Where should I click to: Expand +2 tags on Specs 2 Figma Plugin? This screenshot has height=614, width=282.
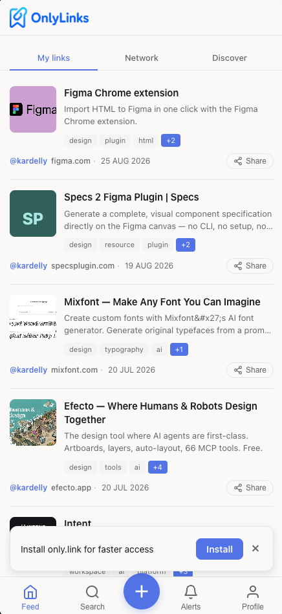[186, 245]
